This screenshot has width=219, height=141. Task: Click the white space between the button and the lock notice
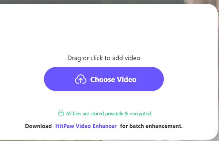click(x=104, y=100)
